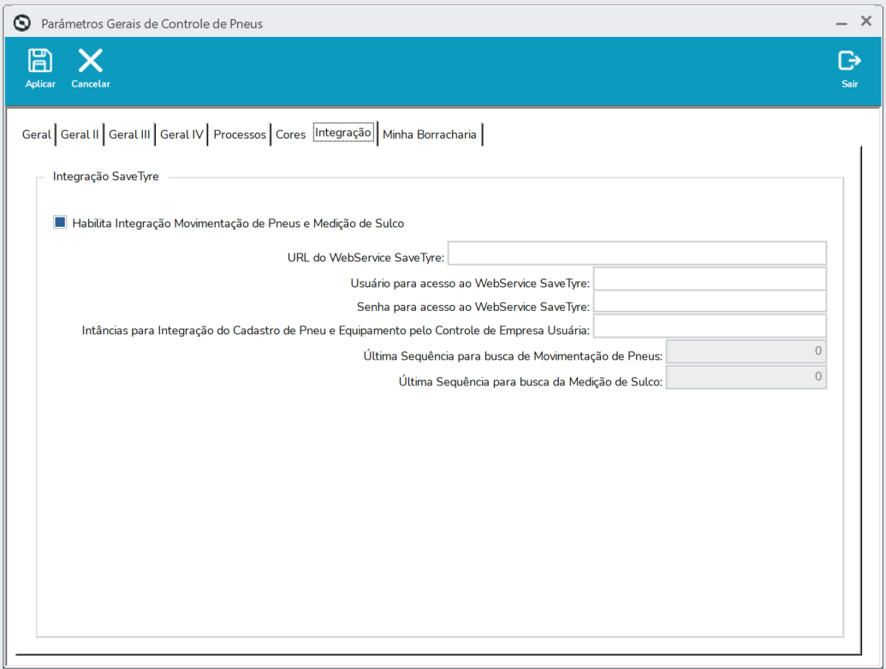Click the Integração SaveTyre group title
886x669 pixels.
click(105, 176)
